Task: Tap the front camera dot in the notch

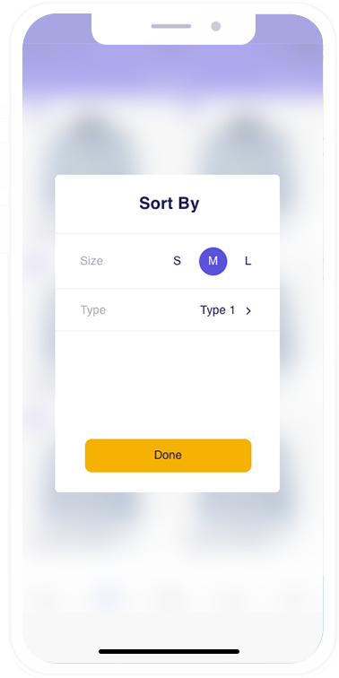Action: click(x=216, y=26)
